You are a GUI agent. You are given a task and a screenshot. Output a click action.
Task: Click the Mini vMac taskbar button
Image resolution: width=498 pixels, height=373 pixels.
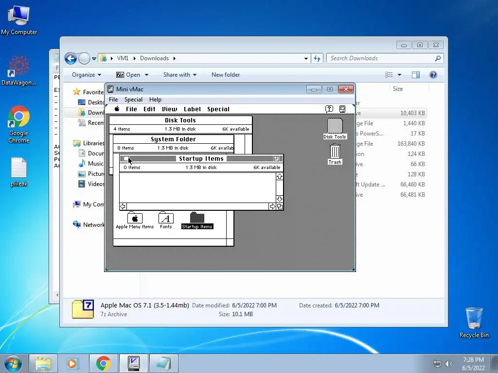[x=133, y=363]
